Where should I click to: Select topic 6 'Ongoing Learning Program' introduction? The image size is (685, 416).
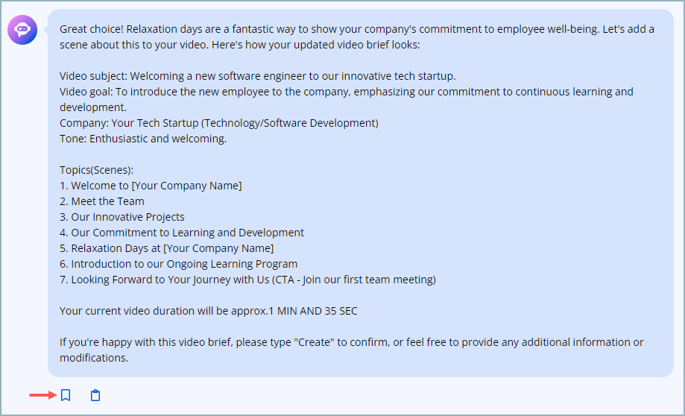pyautogui.click(x=179, y=264)
